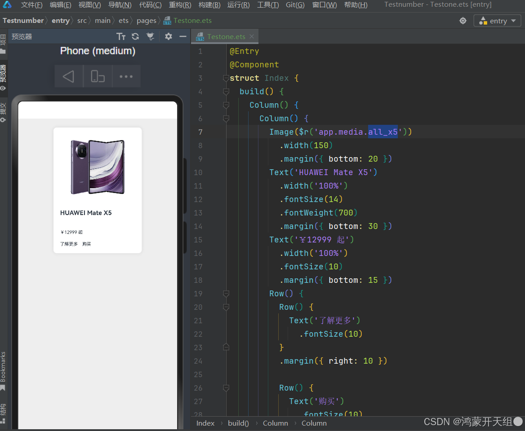
Task: Click 了解更多 in the preview card
Action: point(69,244)
